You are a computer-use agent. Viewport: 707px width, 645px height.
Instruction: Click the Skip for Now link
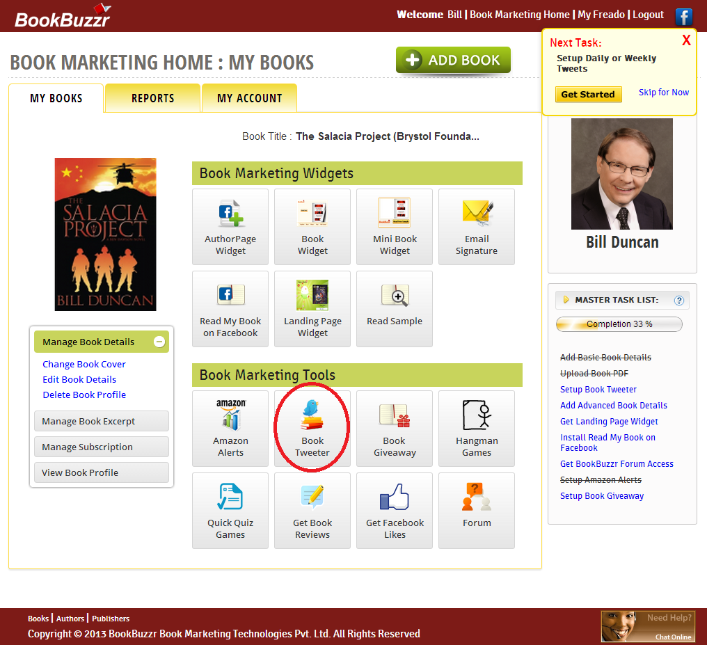pos(664,93)
